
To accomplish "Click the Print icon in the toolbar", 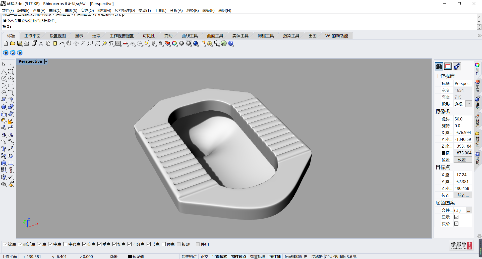I will [27, 44].
